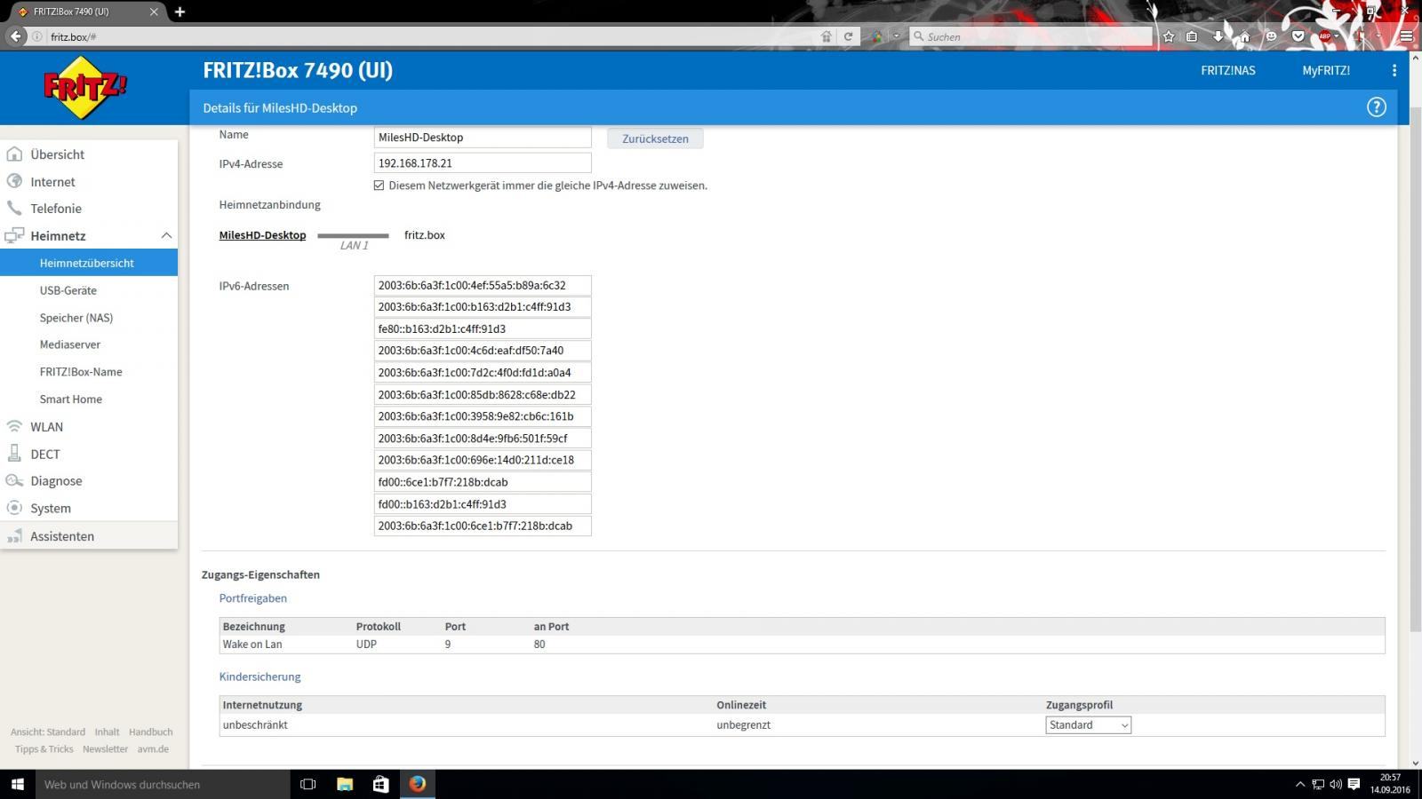This screenshot has height=799, width=1422.
Task: Click the site info icon in address bar
Action: pos(37,36)
